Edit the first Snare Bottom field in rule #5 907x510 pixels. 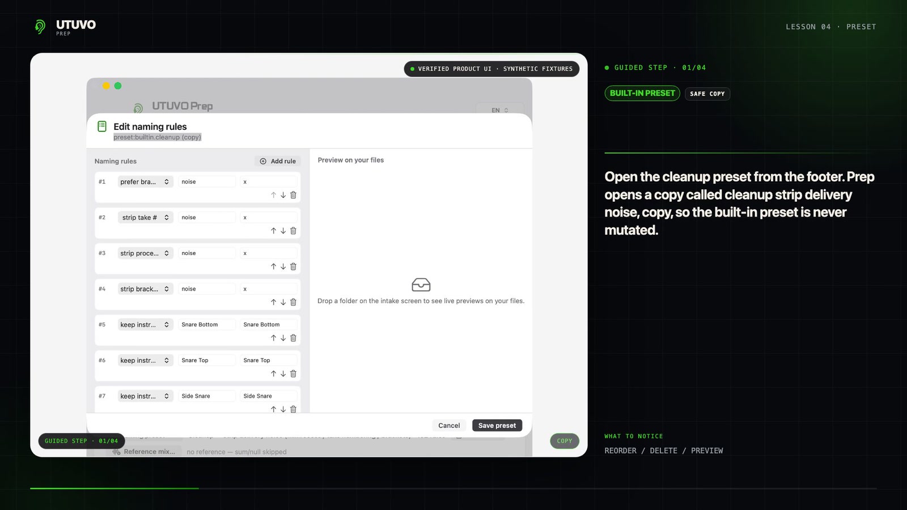pyautogui.click(x=207, y=325)
